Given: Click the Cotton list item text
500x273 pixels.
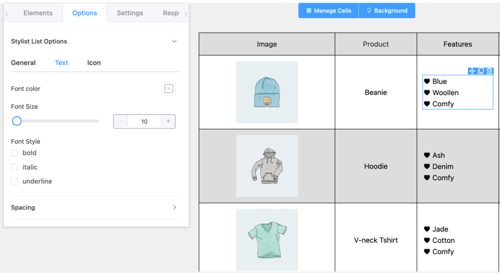Looking at the screenshot, I should pyautogui.click(x=443, y=240).
